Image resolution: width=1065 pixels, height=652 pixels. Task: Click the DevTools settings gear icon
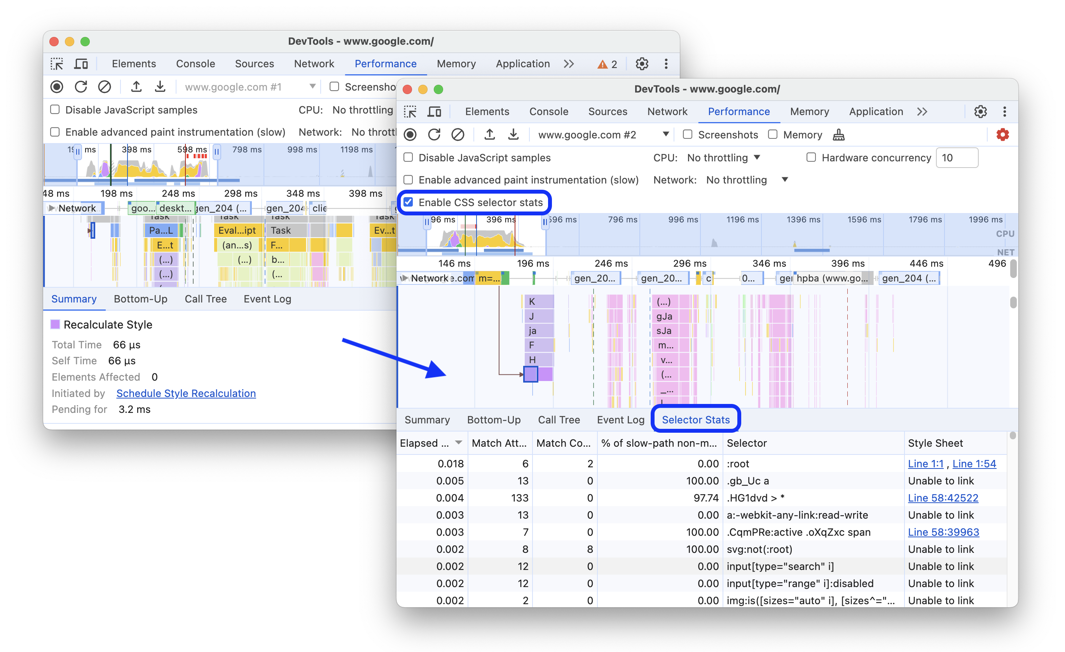[x=981, y=111]
